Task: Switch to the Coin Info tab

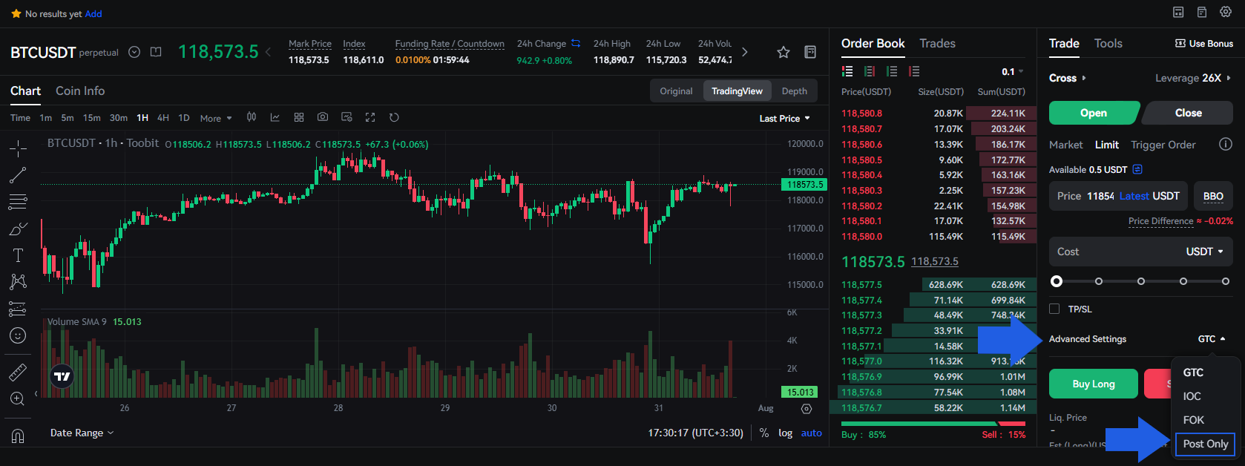Action: coord(80,91)
